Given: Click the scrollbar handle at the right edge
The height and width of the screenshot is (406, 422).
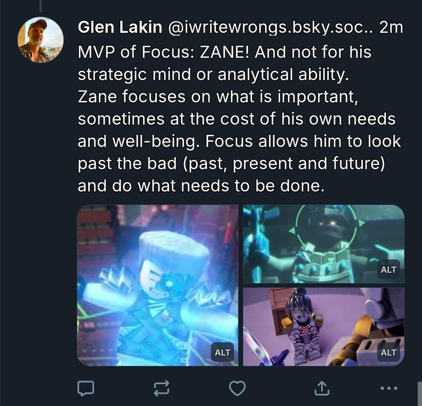Looking at the screenshot, I should click(420, 393).
